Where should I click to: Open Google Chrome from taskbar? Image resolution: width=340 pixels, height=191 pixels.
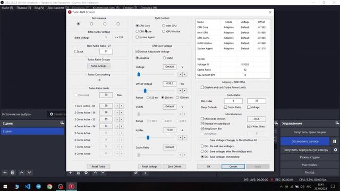click(49, 186)
